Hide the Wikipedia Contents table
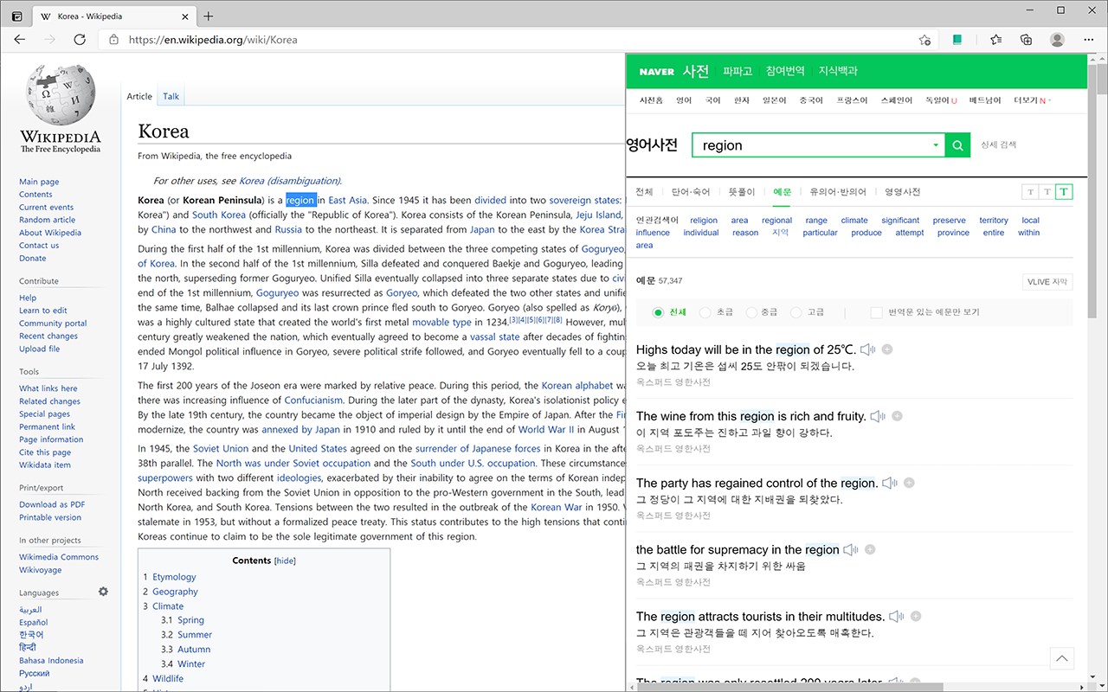1108x692 pixels. click(285, 561)
